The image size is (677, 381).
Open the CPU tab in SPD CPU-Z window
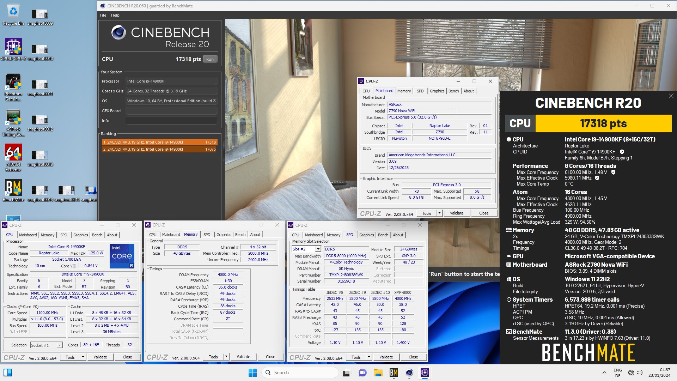tap(295, 235)
